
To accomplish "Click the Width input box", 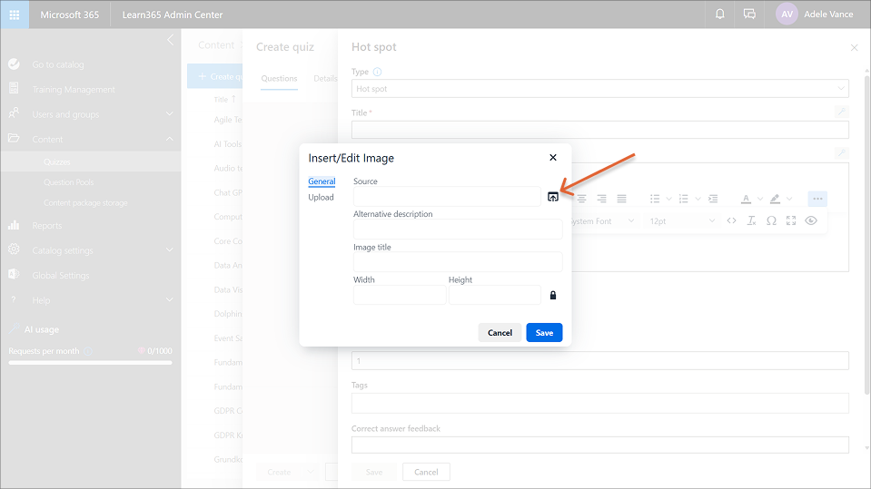I will coord(399,295).
